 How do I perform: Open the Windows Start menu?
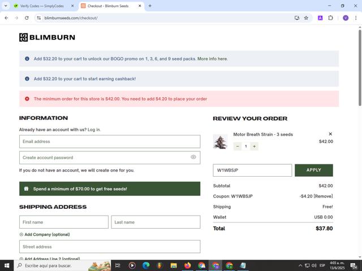(7, 265)
